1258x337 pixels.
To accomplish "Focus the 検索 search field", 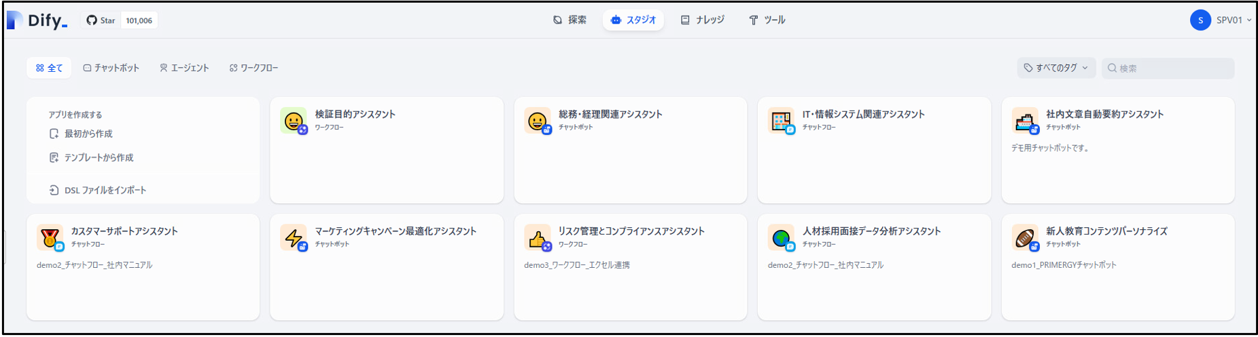I will coord(1168,68).
